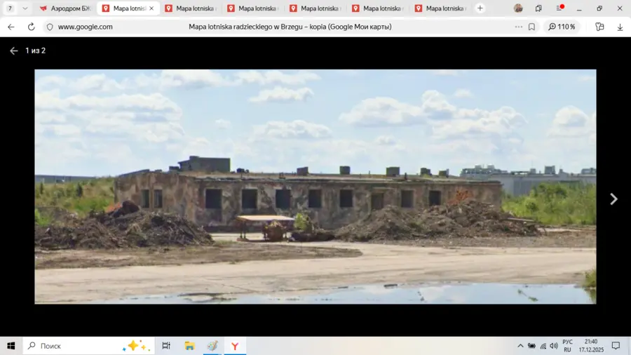Click the bookmark icon in the address bar

pyautogui.click(x=532, y=27)
